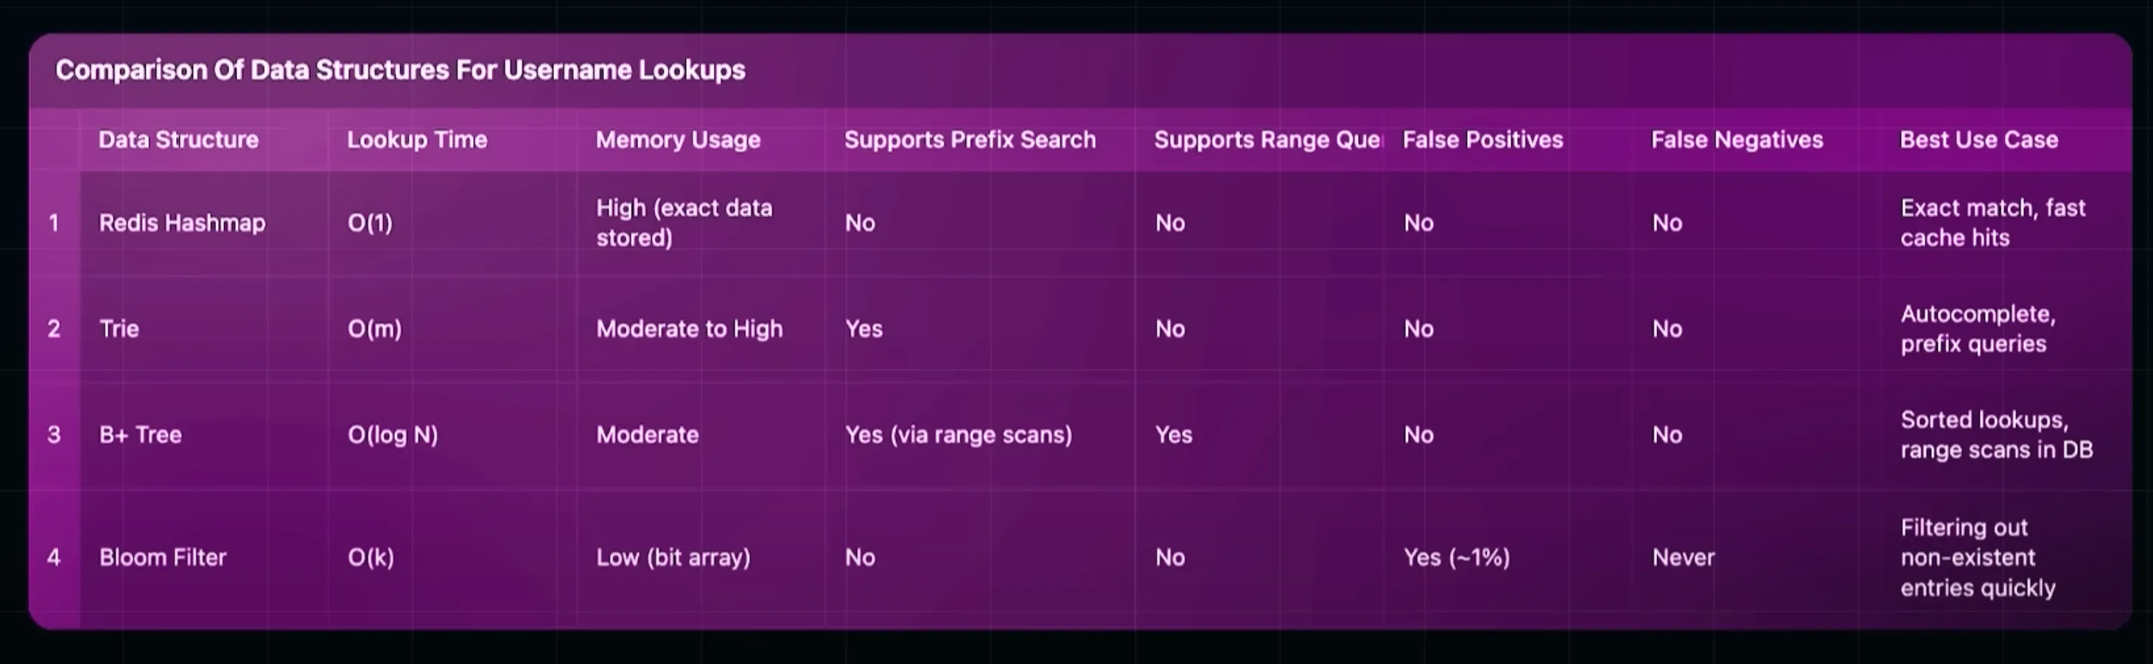This screenshot has height=664, width=2153.
Task: Select row number 2
Action: [x=55, y=329]
